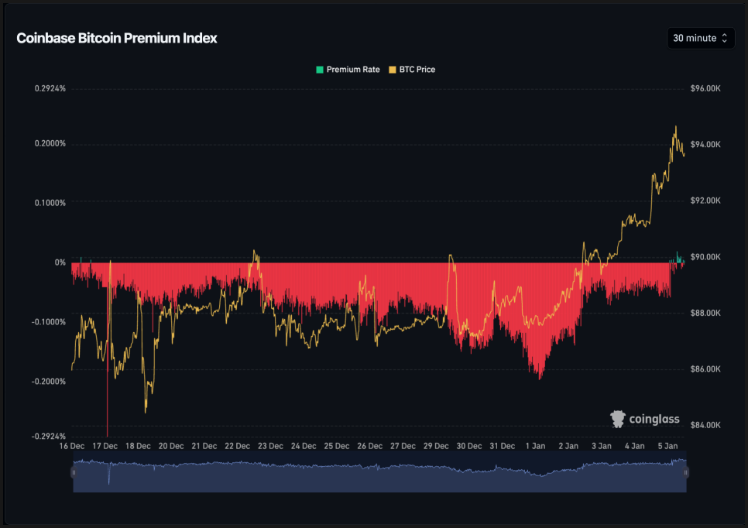The width and height of the screenshot is (748, 528).
Task: Click the green premium bars near 5 Jan
Action: click(678, 258)
